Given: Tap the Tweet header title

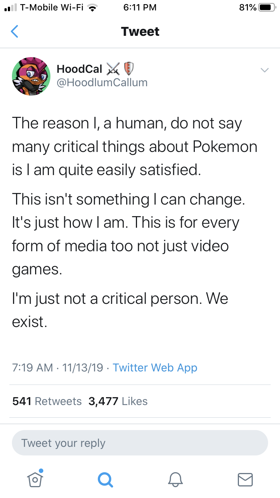Looking at the screenshot, I should coord(140,31).
